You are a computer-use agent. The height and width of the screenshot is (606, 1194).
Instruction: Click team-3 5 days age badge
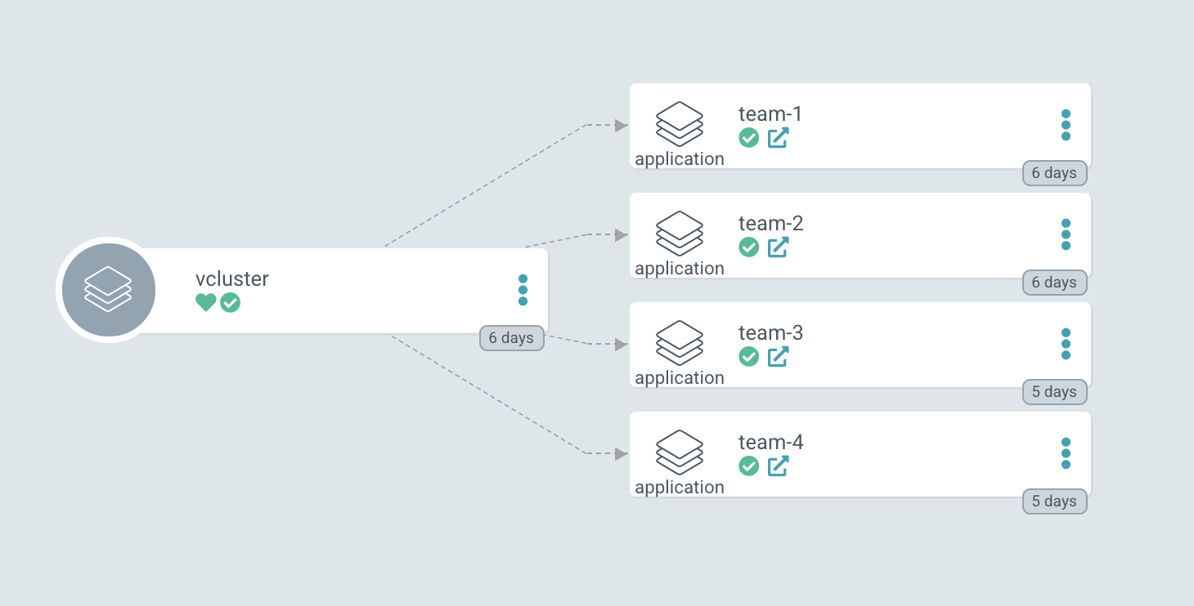tap(1055, 392)
